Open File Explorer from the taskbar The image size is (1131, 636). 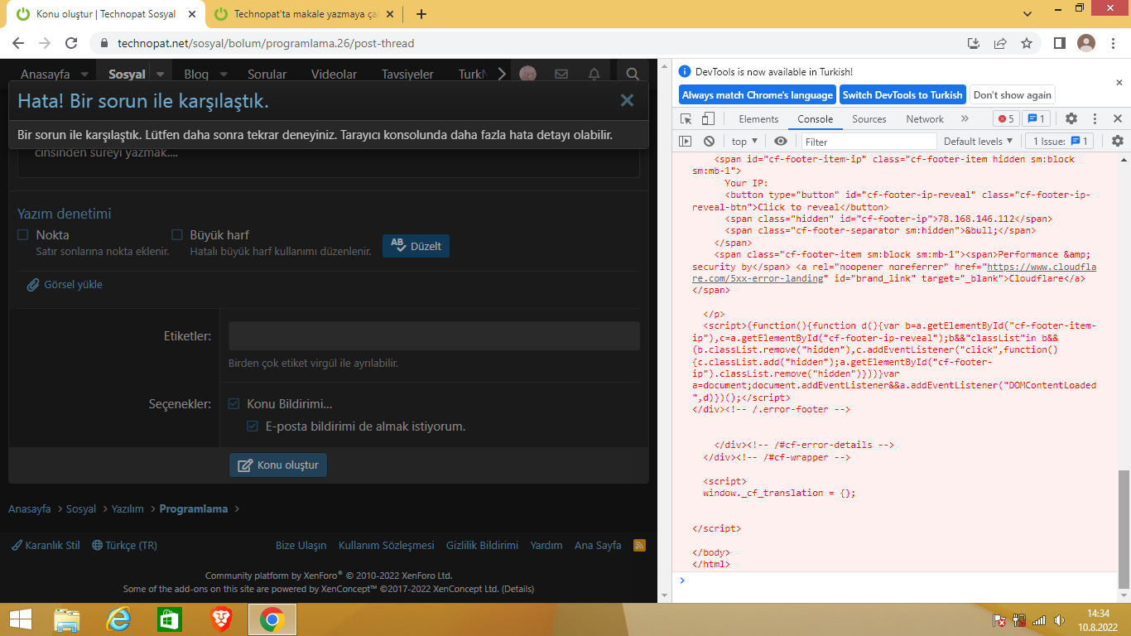pyautogui.click(x=66, y=619)
